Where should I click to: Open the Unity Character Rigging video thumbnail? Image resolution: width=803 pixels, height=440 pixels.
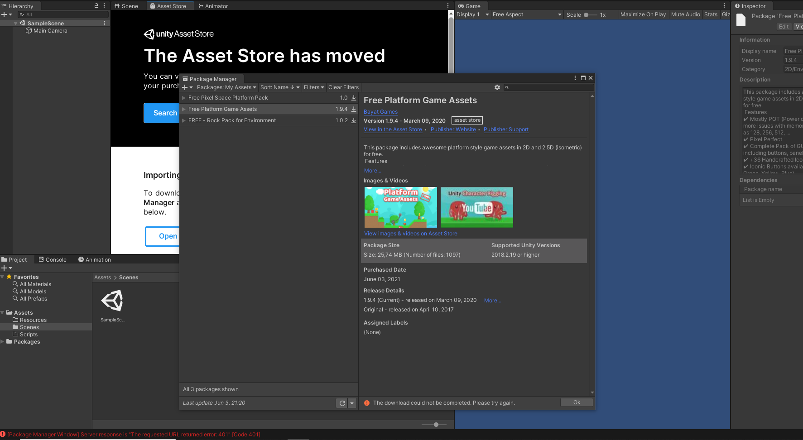pyautogui.click(x=477, y=207)
